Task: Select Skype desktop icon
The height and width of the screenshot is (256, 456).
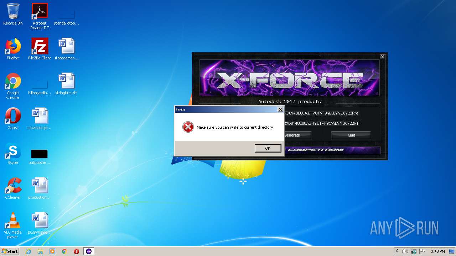Action: [x=13, y=154]
